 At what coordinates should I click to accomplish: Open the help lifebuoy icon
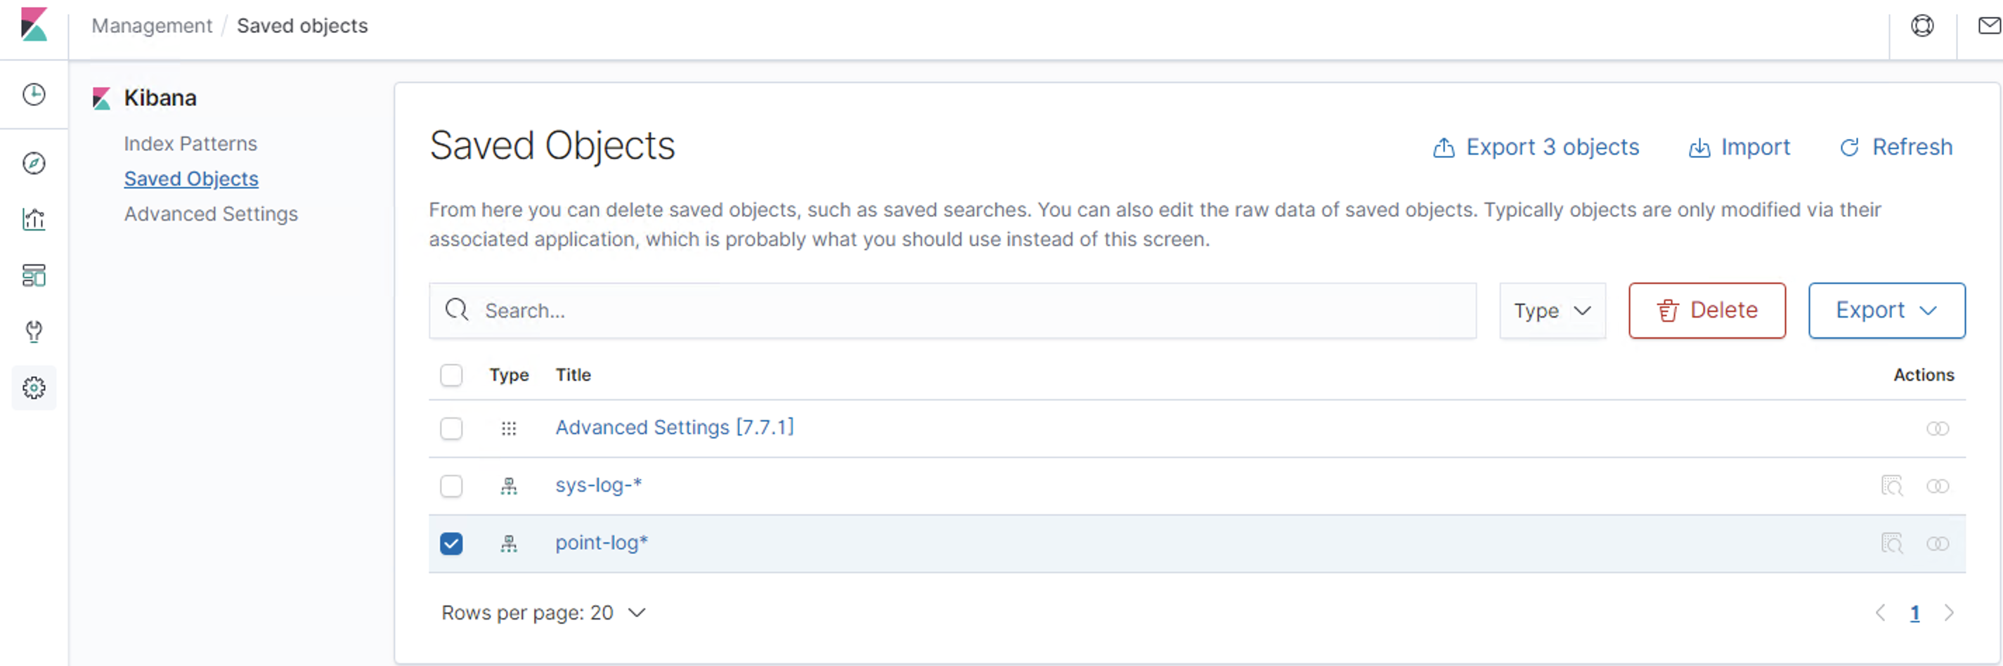click(1922, 26)
